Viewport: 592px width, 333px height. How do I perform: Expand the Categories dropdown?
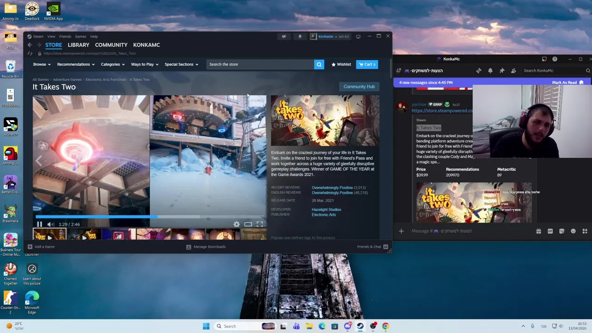click(112, 64)
